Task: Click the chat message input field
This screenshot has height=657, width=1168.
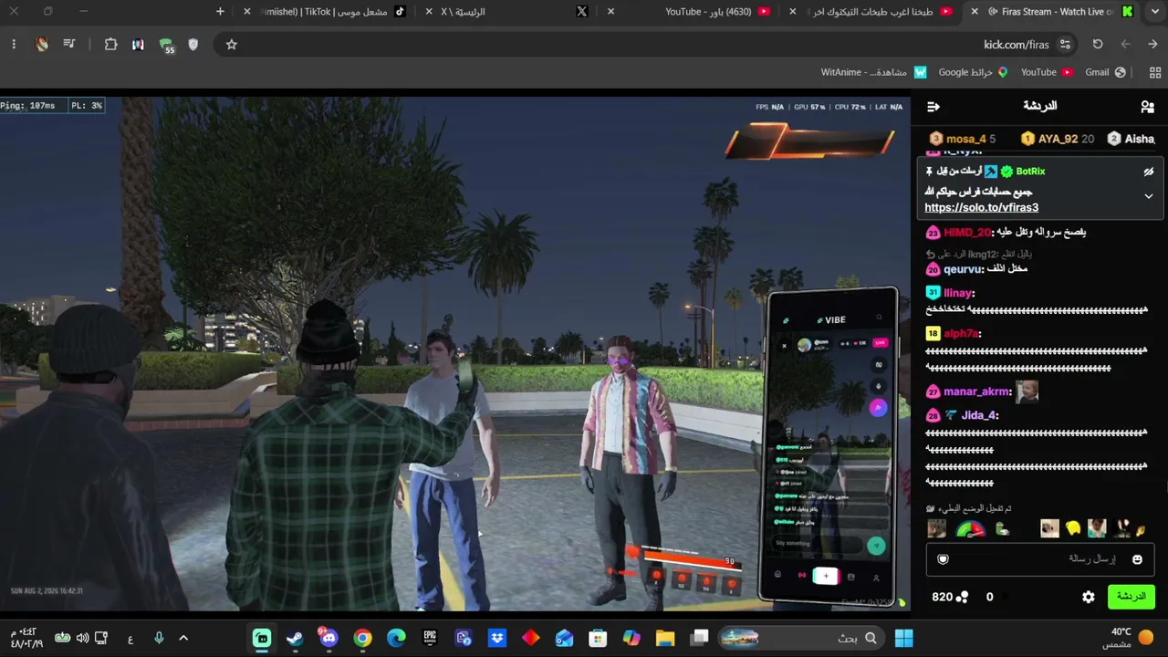Action: [x=1039, y=559]
